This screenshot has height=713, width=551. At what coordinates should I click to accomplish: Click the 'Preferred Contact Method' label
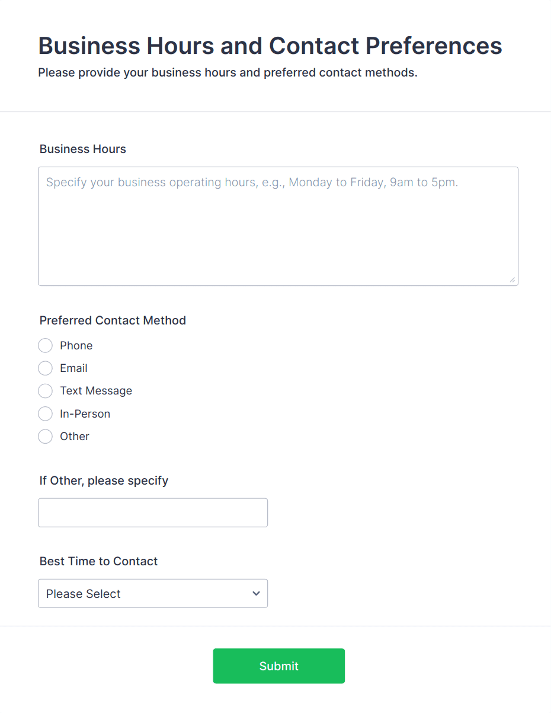(113, 321)
